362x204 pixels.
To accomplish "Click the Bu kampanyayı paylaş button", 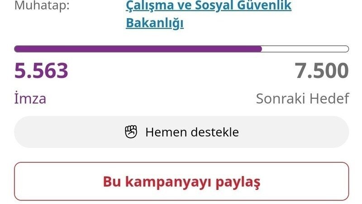I will tap(181, 181).
